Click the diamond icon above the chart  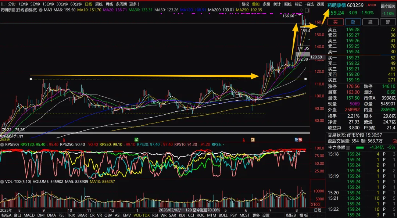[x=301, y=10]
